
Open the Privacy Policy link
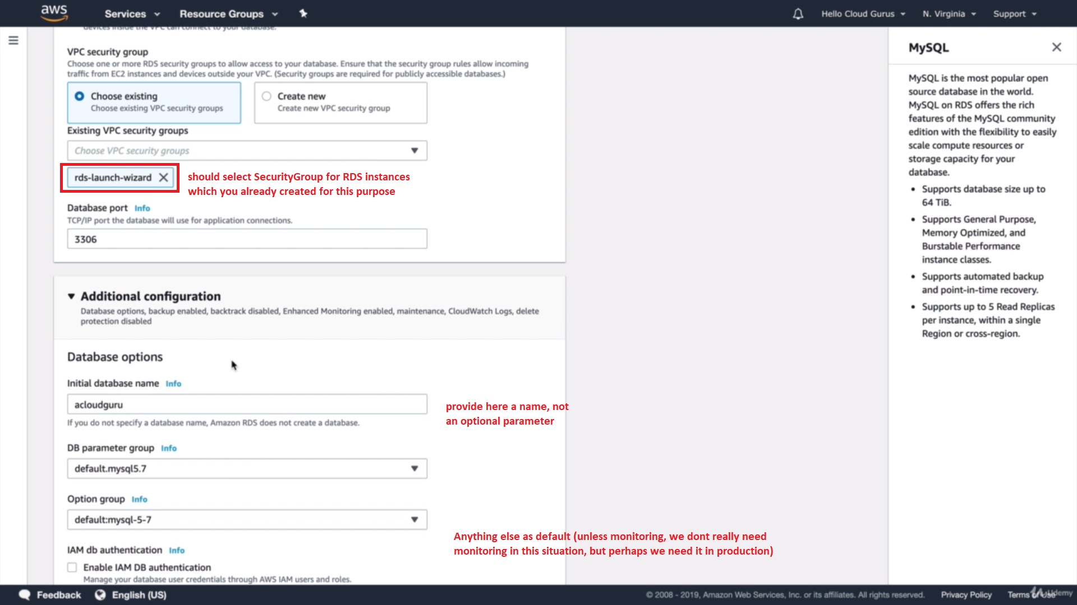[x=966, y=595]
